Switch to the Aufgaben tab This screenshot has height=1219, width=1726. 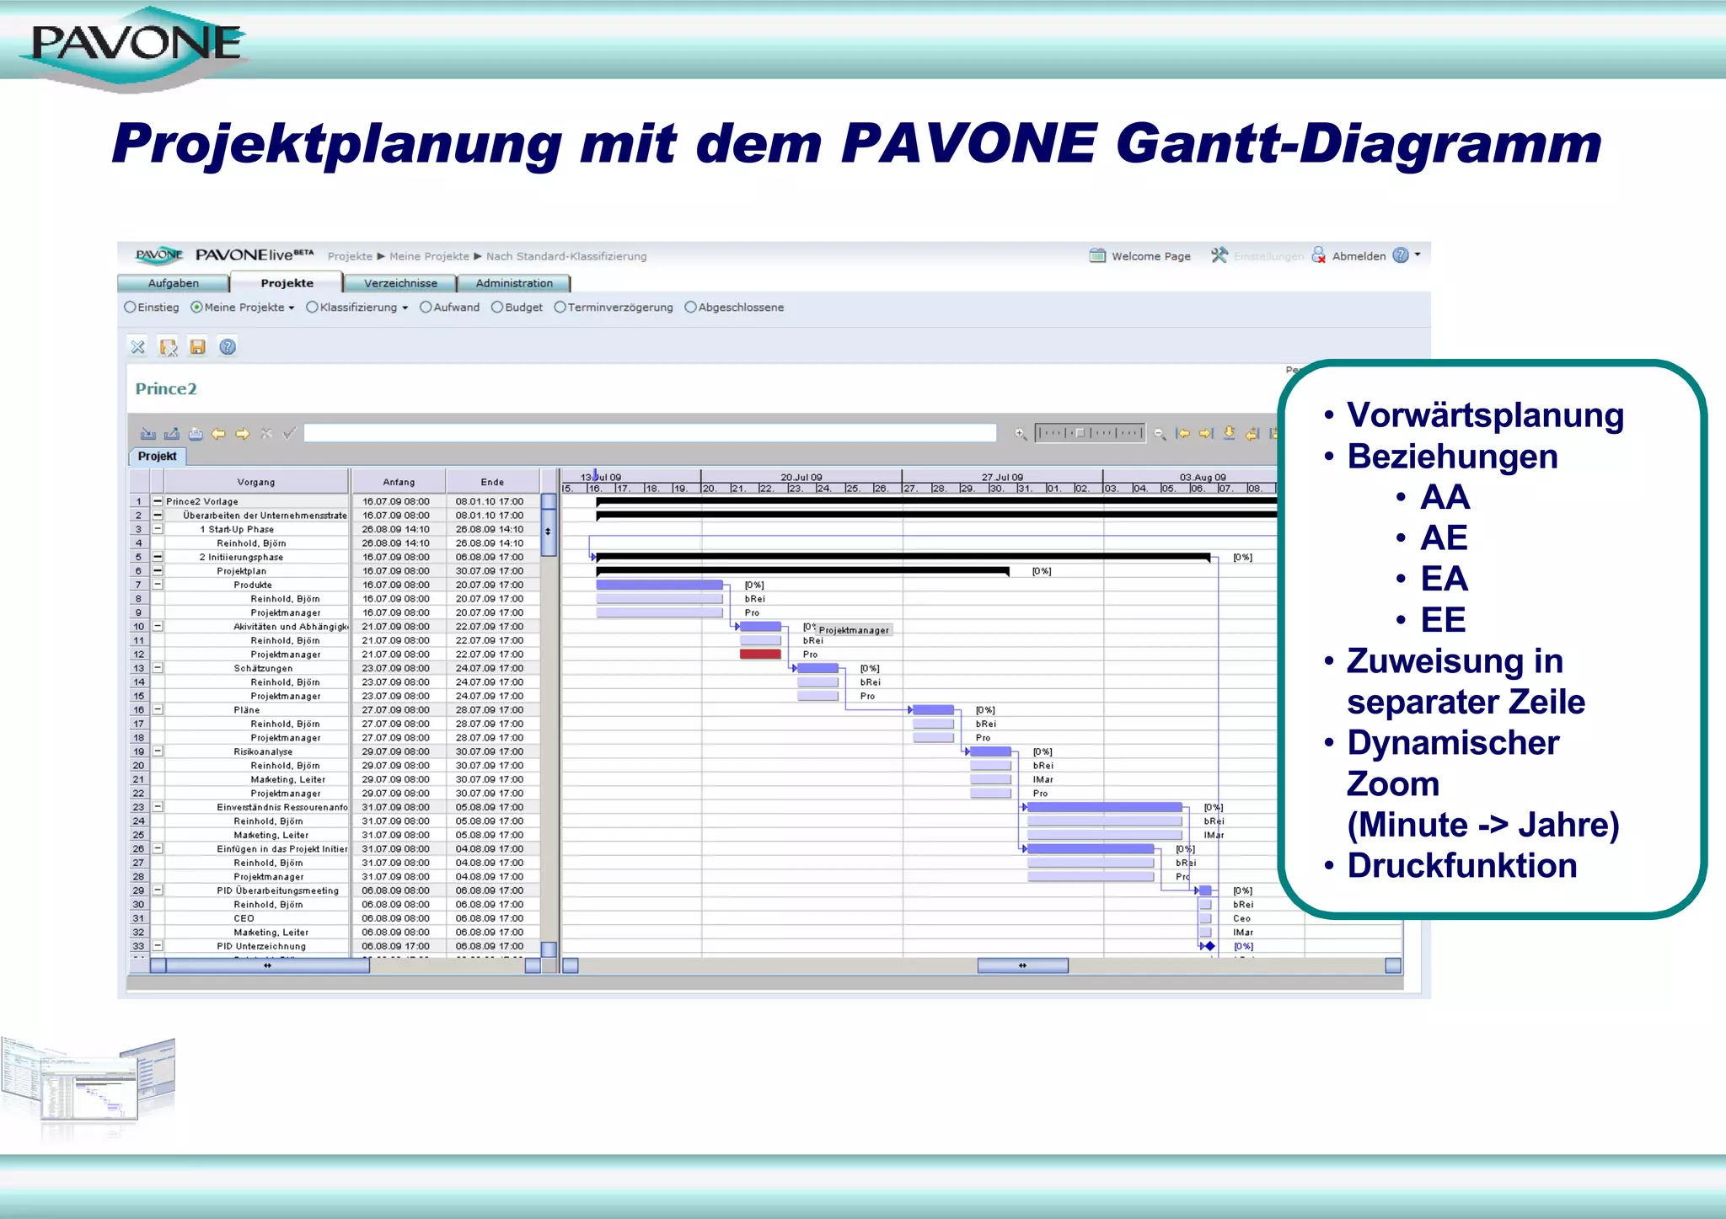coord(174,283)
